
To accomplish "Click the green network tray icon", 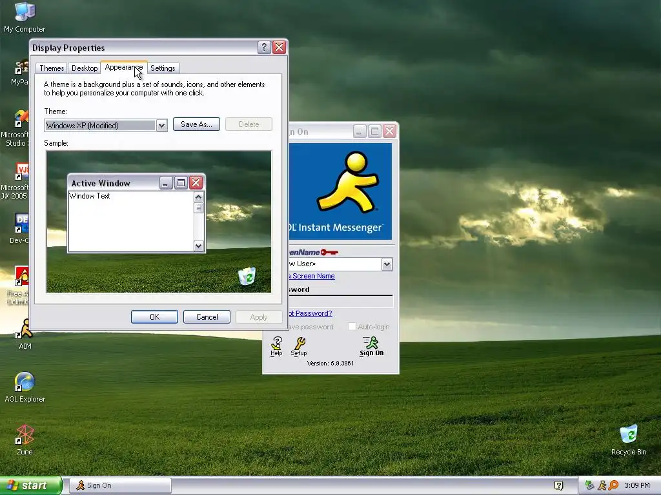I will pyautogui.click(x=589, y=485).
